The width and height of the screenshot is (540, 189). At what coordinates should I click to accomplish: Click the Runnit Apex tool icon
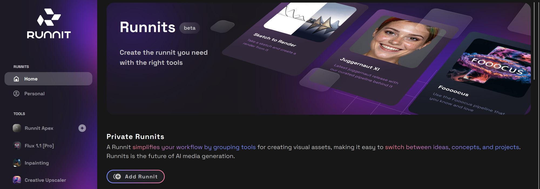pyautogui.click(x=17, y=128)
